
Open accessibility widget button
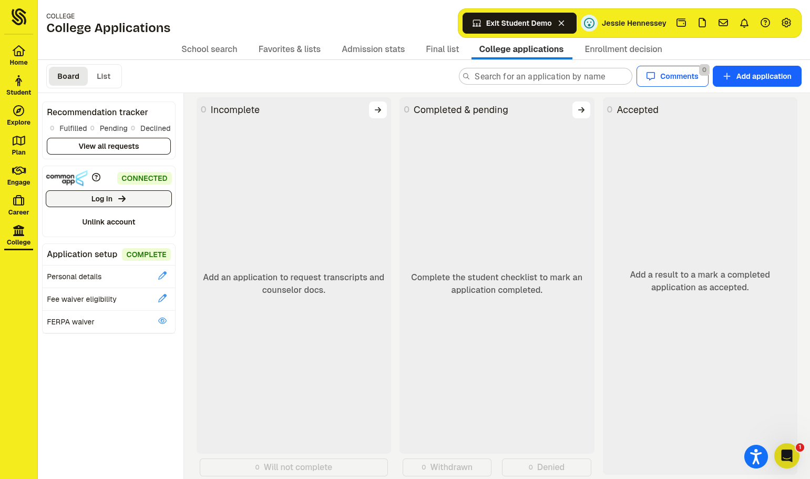coord(756,456)
